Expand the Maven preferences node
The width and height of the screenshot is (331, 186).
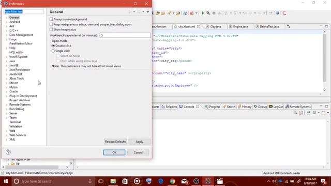pos(6,83)
